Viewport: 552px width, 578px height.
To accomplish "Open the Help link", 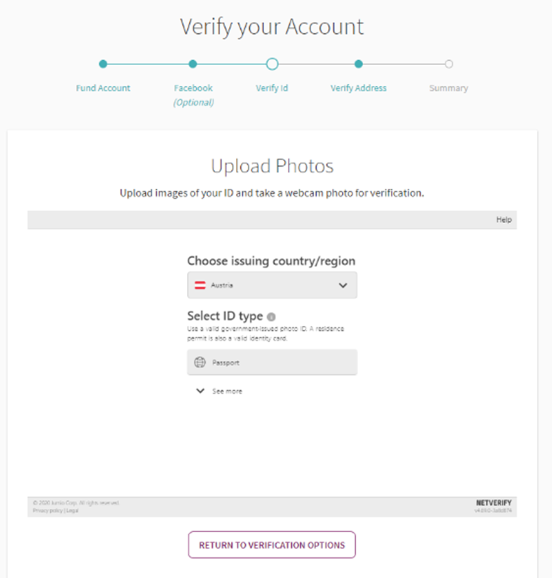I will tap(504, 220).
